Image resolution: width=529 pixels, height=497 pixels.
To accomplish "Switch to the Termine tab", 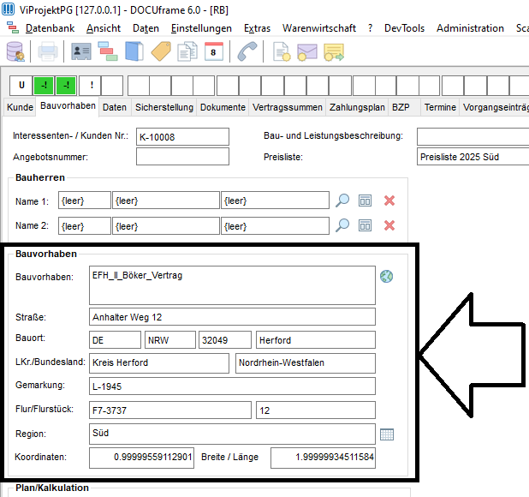I will click(x=440, y=107).
